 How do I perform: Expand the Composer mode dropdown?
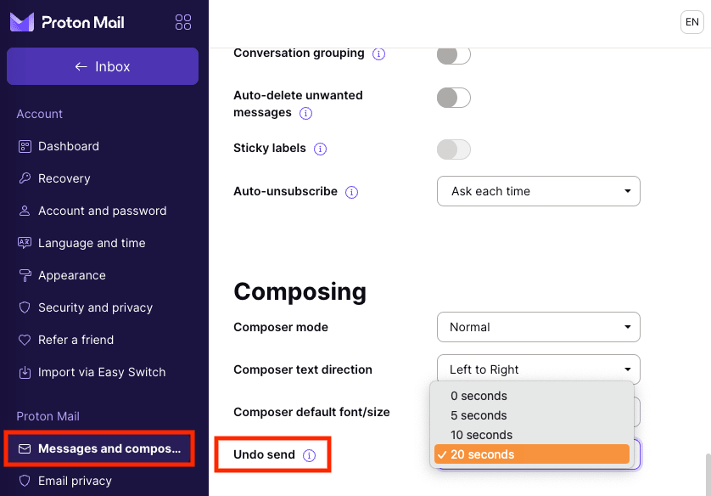click(538, 327)
